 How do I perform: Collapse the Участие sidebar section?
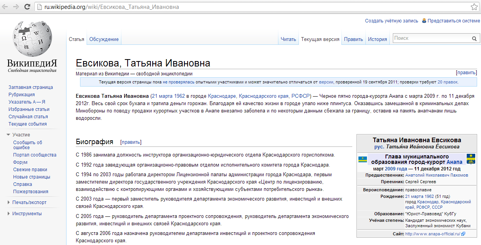tap(9, 135)
